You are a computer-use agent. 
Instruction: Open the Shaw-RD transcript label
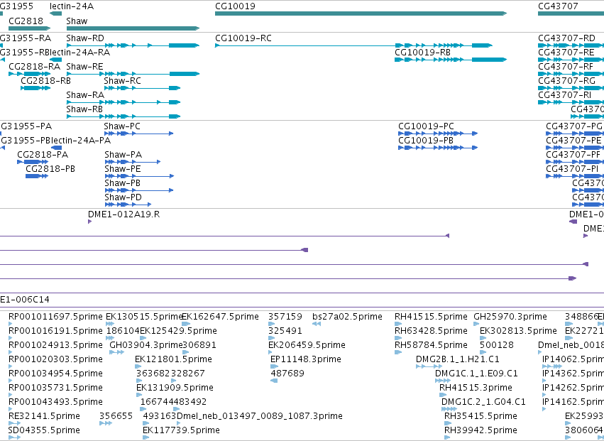85,38
